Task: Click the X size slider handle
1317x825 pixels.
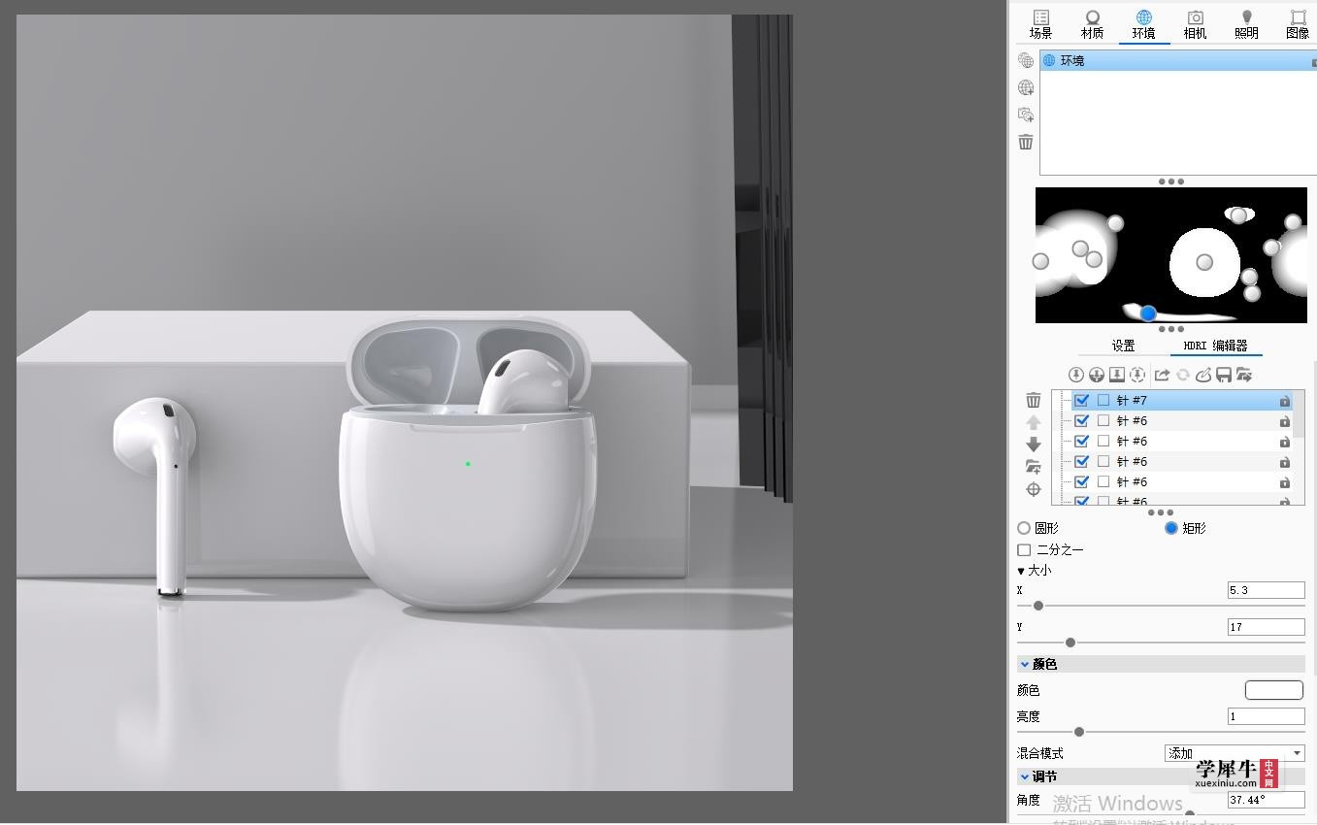Action: 1038,606
